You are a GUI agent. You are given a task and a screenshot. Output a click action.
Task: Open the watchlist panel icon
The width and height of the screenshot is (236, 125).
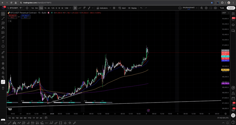pyautogui.click(x=233, y=14)
